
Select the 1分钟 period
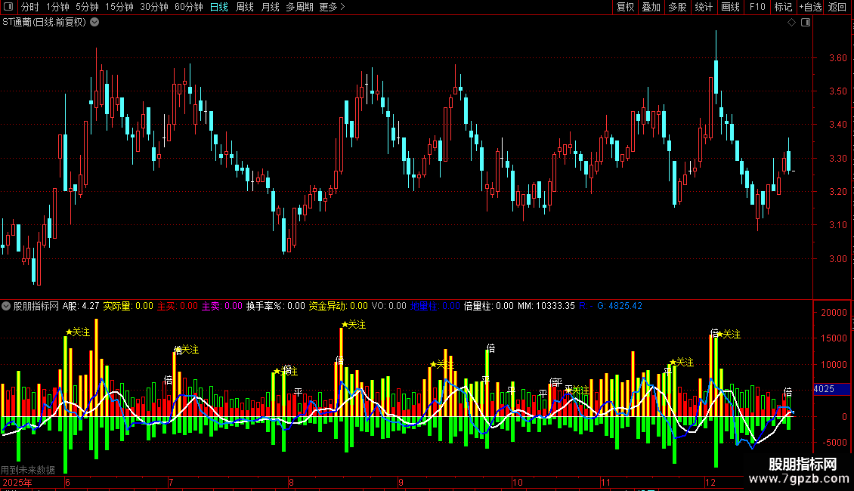tap(57, 7)
